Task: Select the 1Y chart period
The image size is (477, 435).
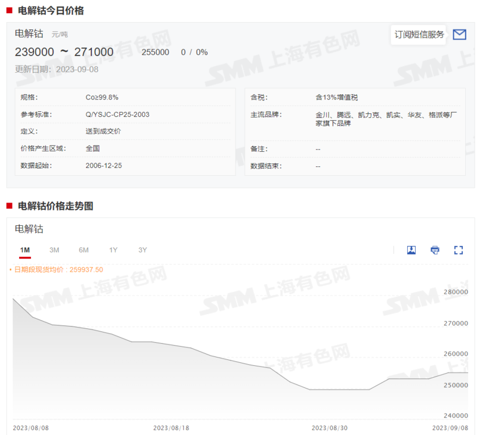Action: pos(113,250)
